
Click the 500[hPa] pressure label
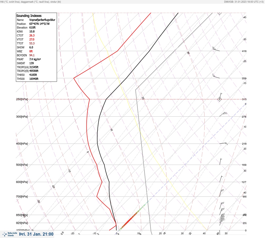[22, 165]
